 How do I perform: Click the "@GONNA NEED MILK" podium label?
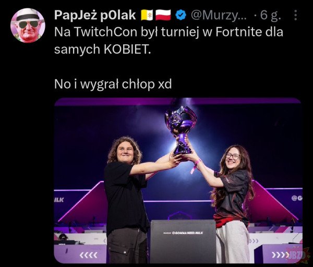[183, 233]
